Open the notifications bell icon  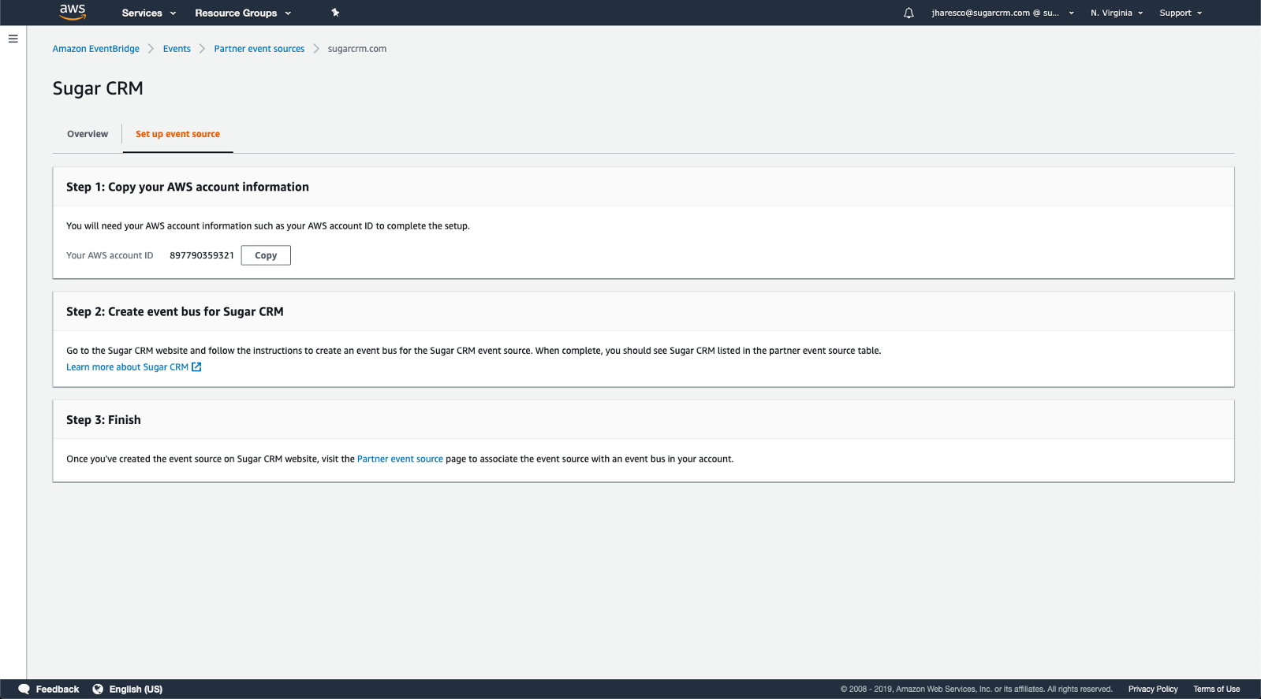coord(908,13)
